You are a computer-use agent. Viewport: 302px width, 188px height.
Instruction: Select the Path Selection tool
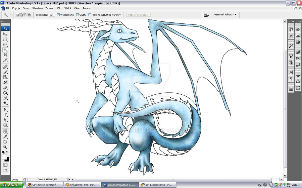5,120
